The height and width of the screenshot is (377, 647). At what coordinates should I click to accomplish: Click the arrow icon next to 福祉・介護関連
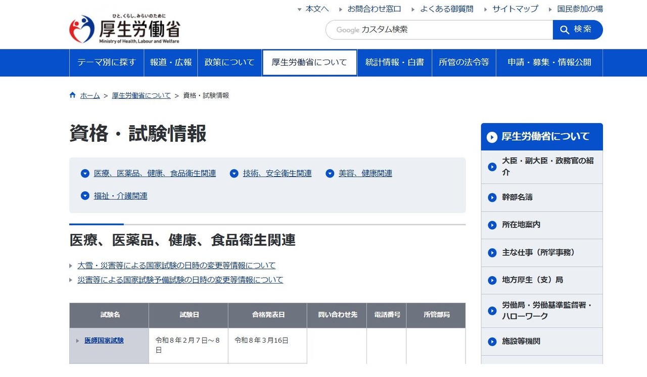tap(85, 196)
